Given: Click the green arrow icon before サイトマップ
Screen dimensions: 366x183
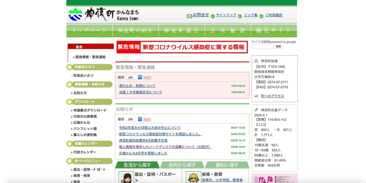Looking at the screenshot, I should (x=213, y=16).
